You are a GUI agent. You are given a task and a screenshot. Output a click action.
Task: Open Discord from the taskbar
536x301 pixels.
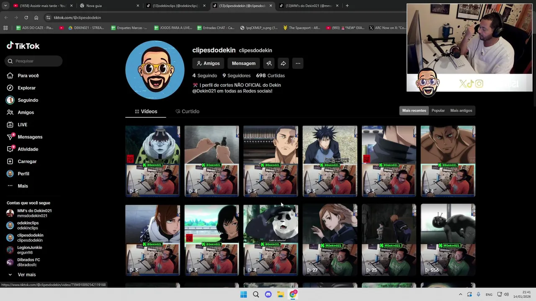coord(268,294)
